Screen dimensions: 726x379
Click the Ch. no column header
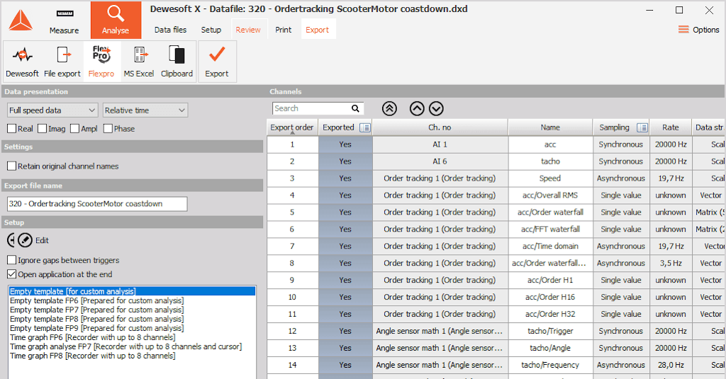click(440, 128)
